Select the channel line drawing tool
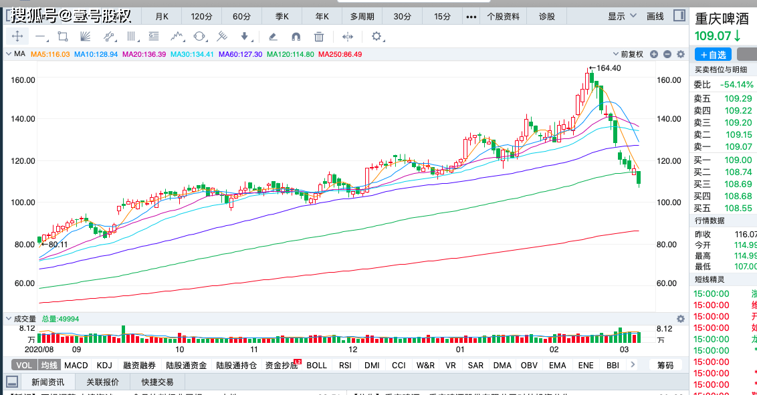This screenshot has height=395, width=757. tap(108, 37)
